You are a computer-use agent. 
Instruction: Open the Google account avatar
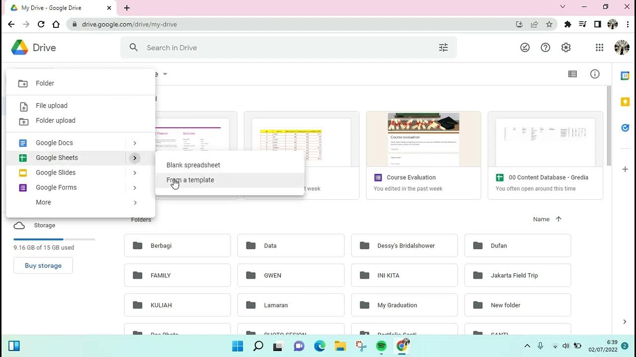[622, 48]
